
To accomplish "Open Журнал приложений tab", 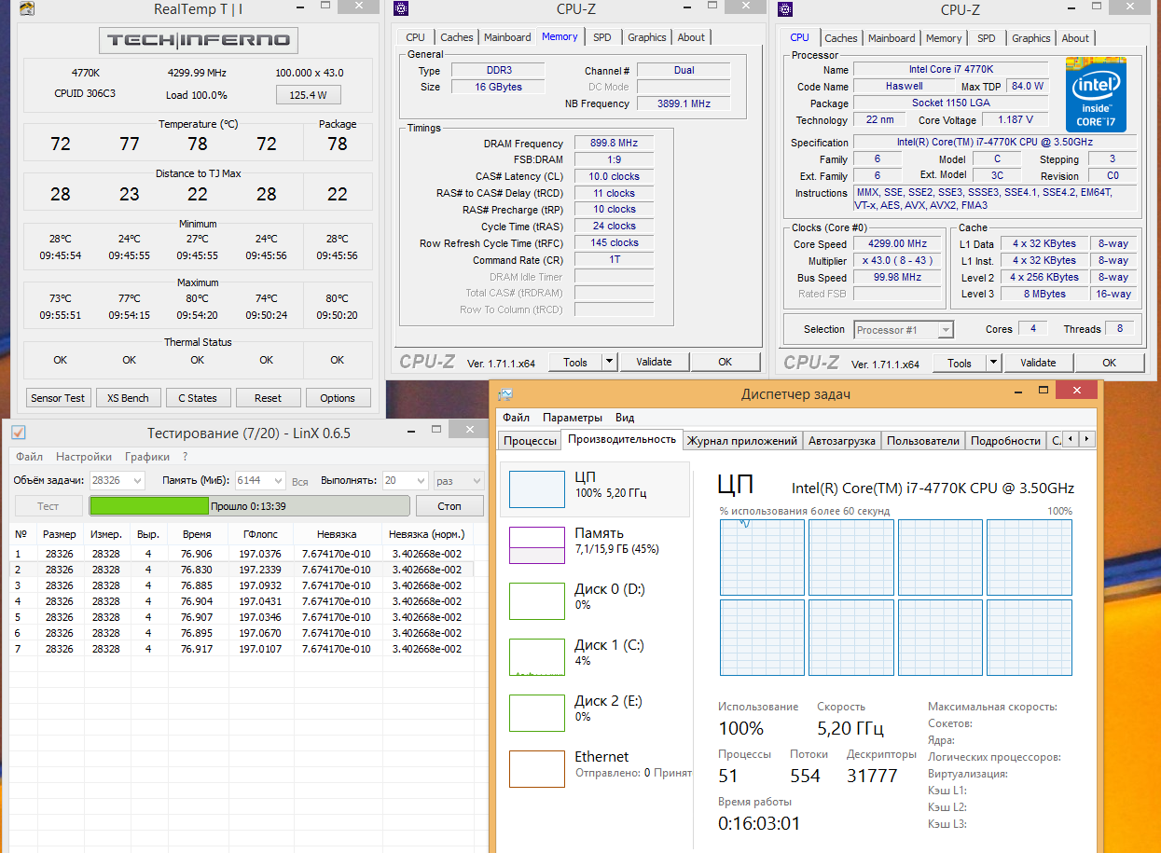I will coord(742,440).
